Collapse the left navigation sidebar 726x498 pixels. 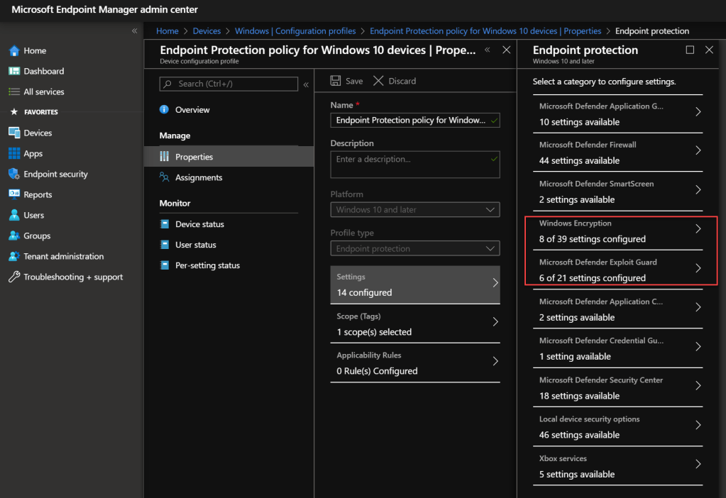134,31
